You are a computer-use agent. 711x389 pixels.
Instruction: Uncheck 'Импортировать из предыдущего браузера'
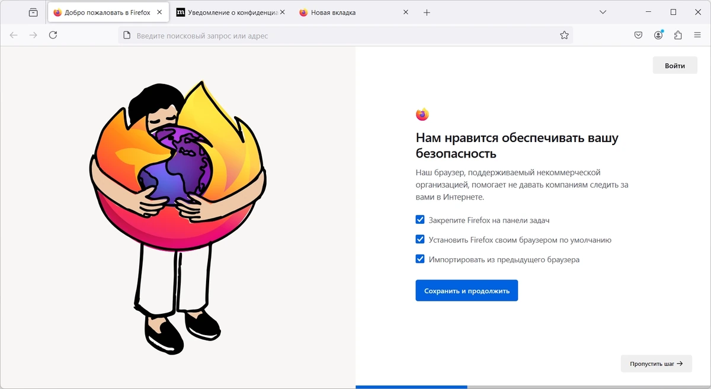pyautogui.click(x=420, y=259)
